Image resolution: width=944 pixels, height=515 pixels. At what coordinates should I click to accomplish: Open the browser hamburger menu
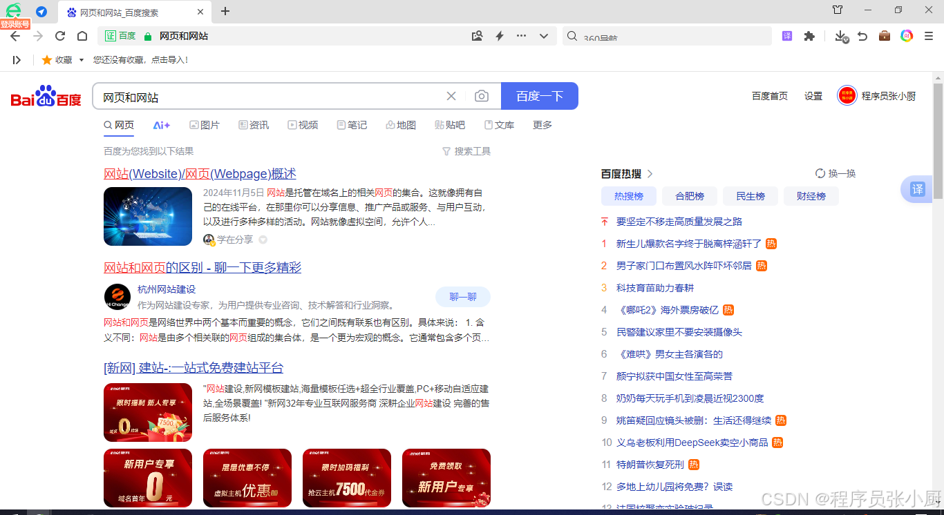(x=929, y=36)
